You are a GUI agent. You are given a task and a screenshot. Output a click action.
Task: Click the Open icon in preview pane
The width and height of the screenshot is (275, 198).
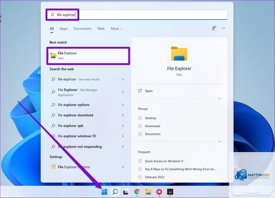(x=140, y=91)
